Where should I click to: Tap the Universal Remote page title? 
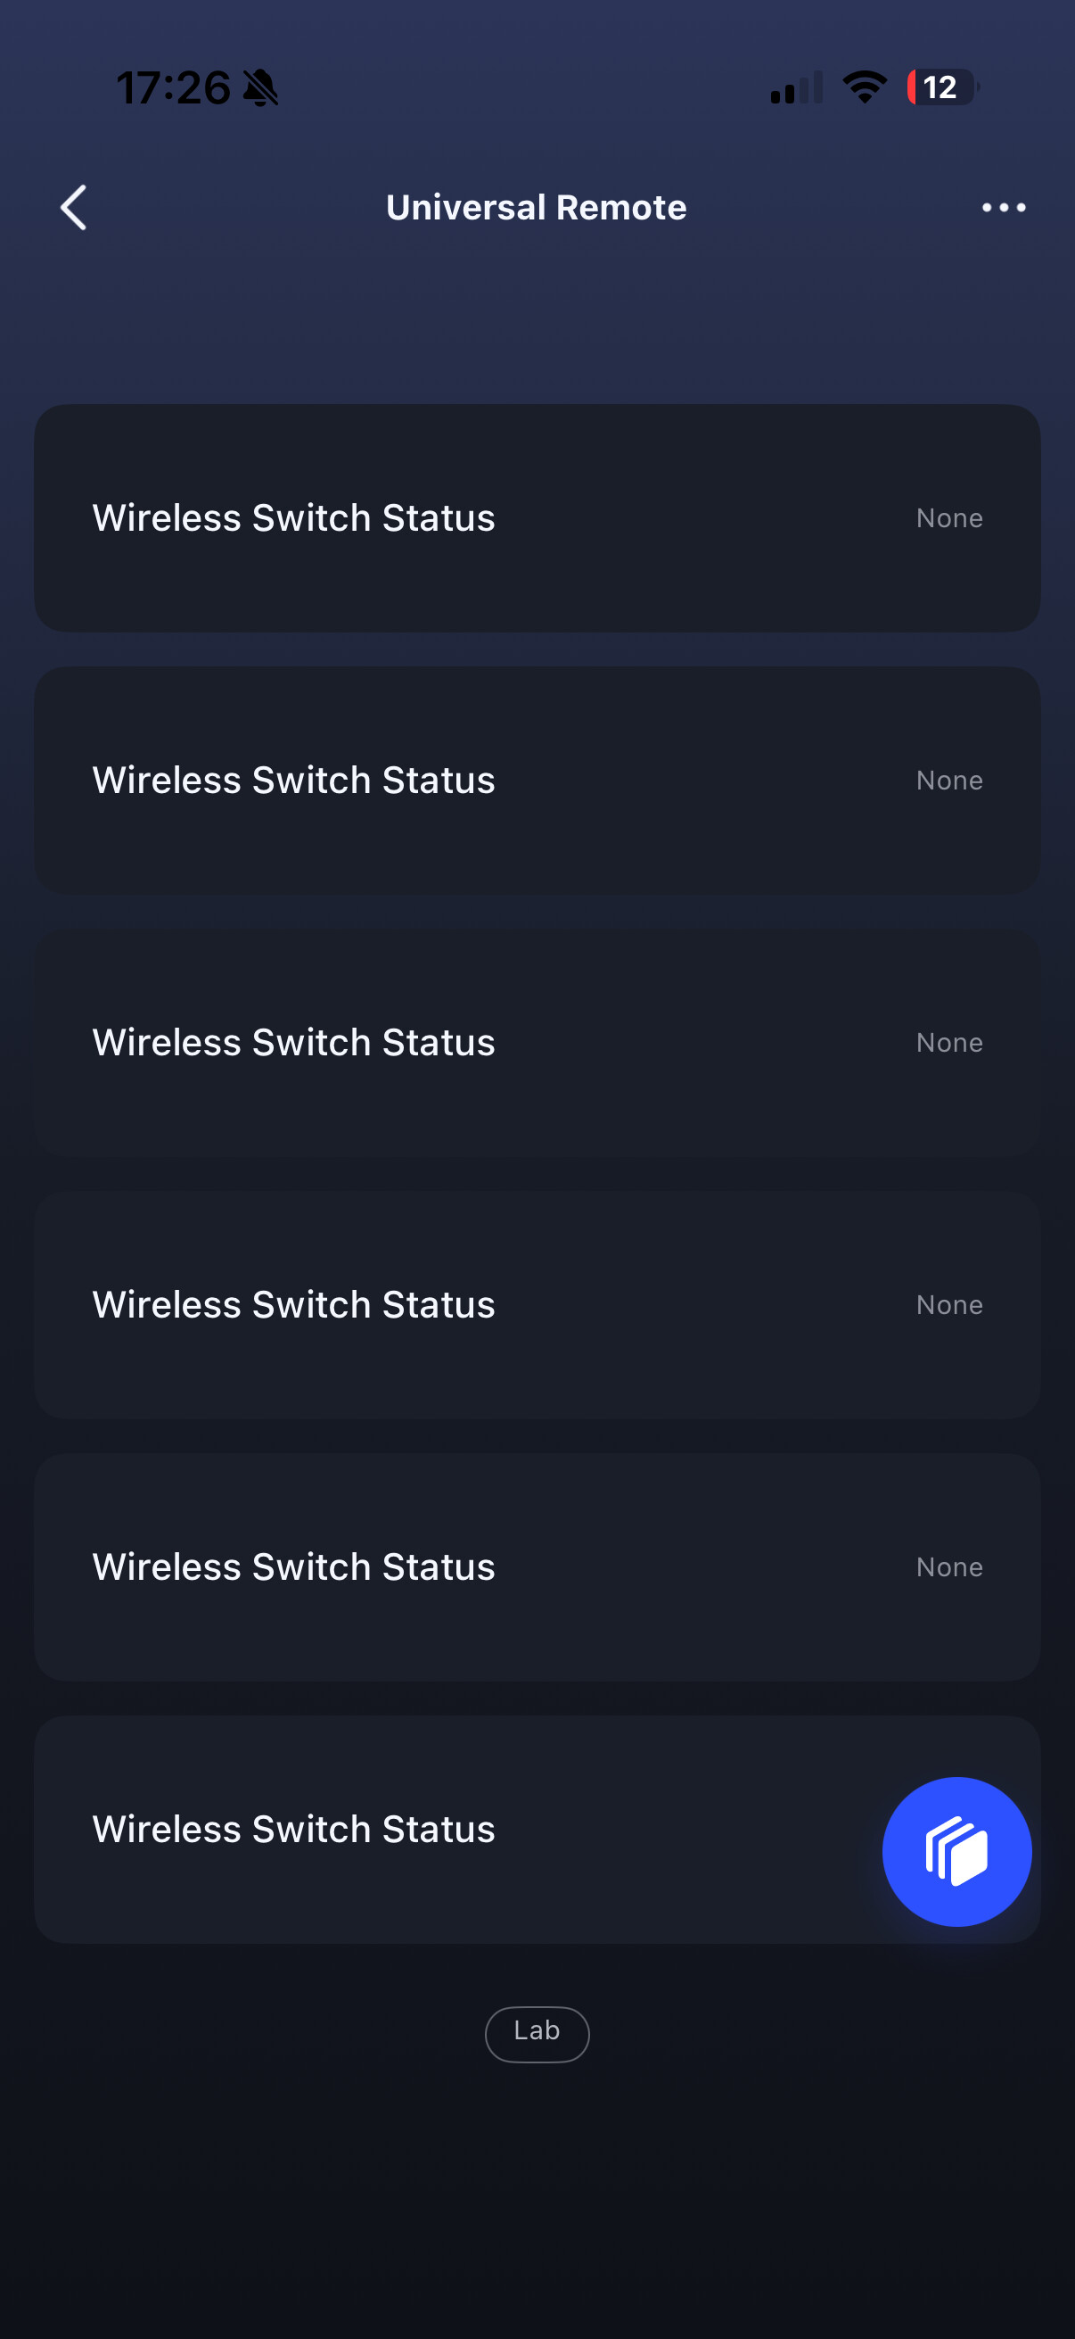point(536,208)
